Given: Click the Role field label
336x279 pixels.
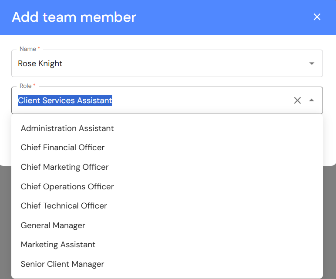Looking at the screenshot, I should coord(26,86).
